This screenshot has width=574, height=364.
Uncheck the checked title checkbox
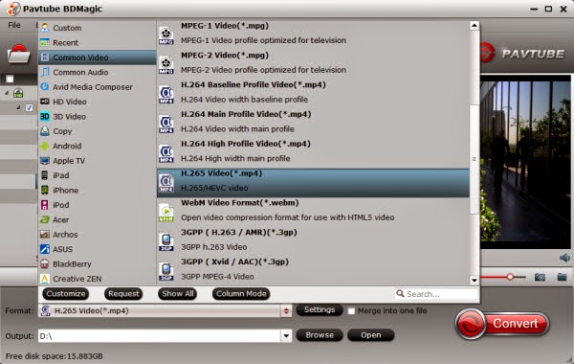[29, 108]
